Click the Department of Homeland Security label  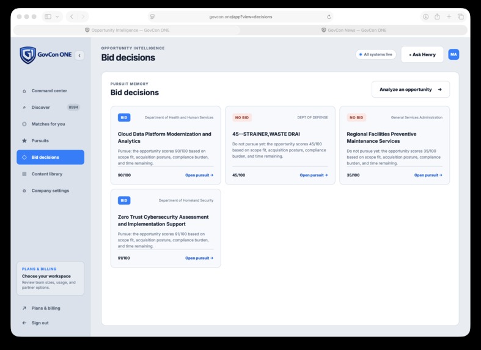pyautogui.click(x=186, y=200)
